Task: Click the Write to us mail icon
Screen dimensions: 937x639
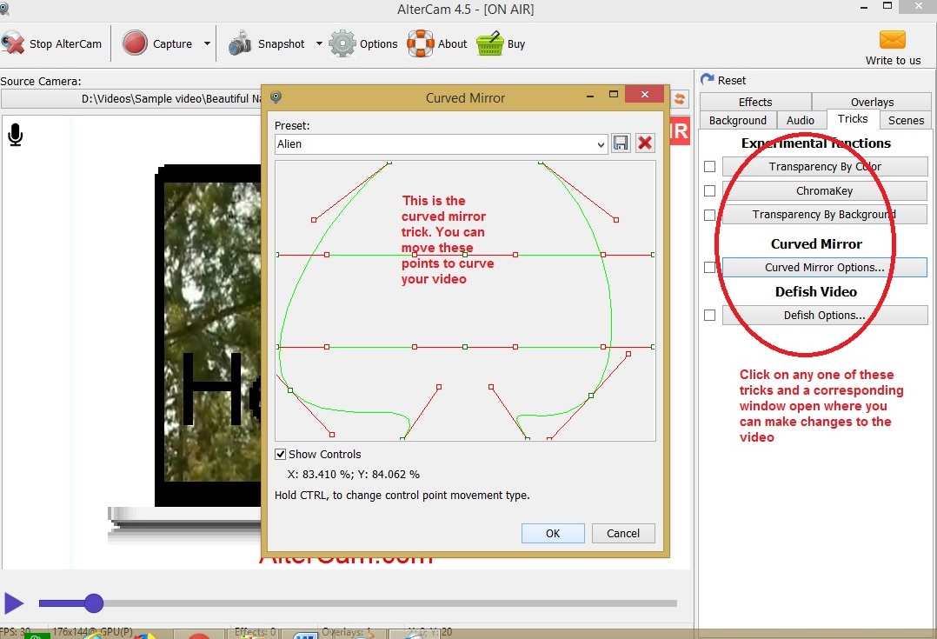Action: [x=892, y=39]
